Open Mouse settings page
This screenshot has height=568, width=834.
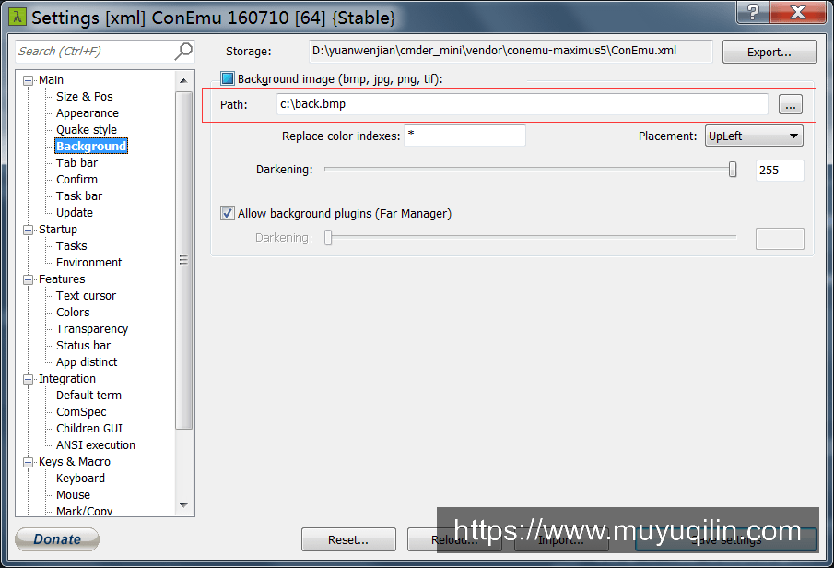pyautogui.click(x=73, y=494)
